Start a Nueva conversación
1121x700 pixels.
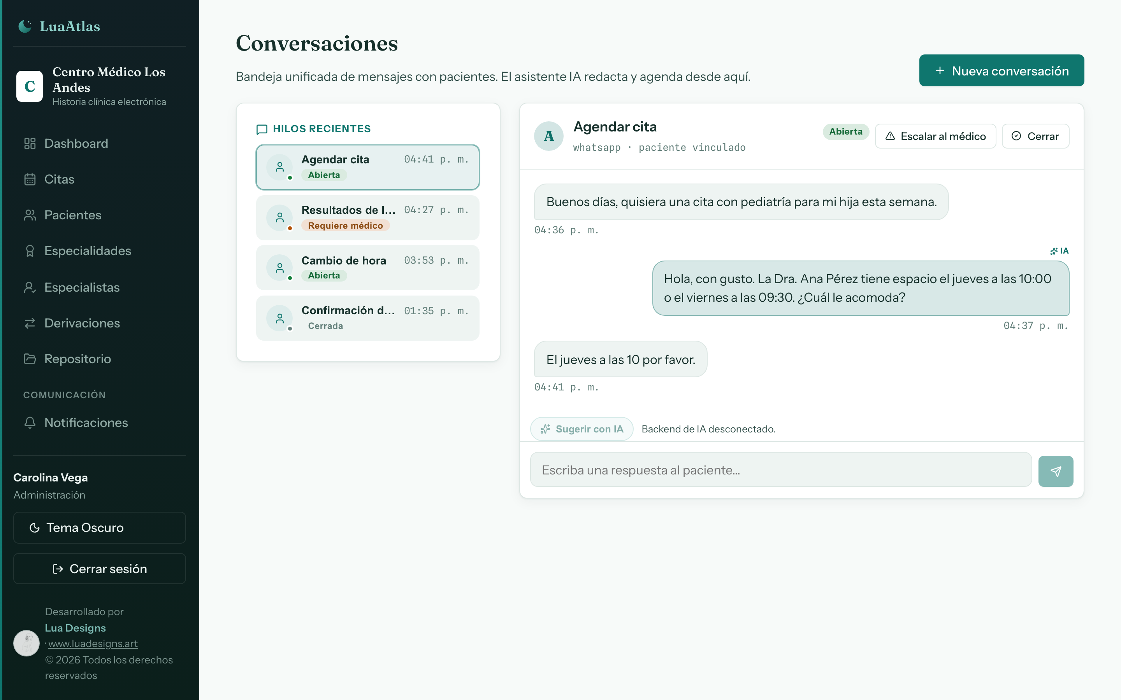coord(1002,71)
